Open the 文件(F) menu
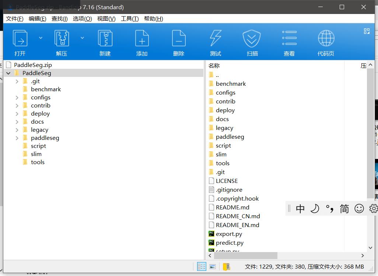 click(x=14, y=18)
